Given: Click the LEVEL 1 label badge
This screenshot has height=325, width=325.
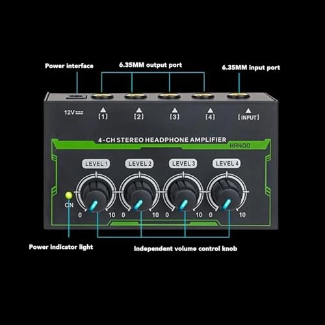Looking at the screenshot, I should click(96, 164).
